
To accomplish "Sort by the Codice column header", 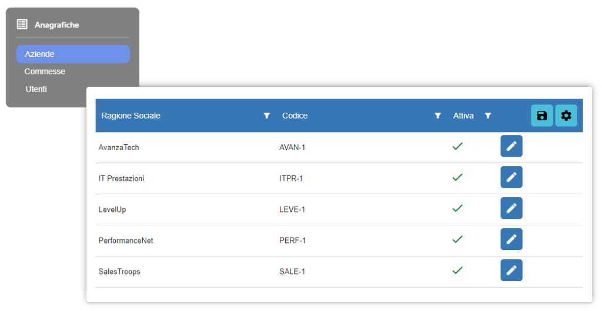I will tap(295, 116).
